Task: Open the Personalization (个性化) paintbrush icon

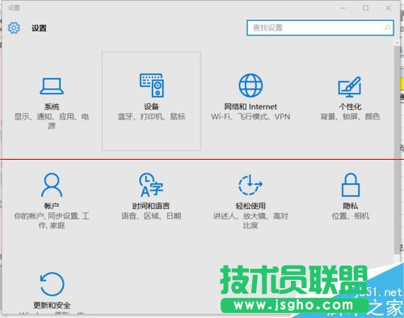Action: coord(350,86)
